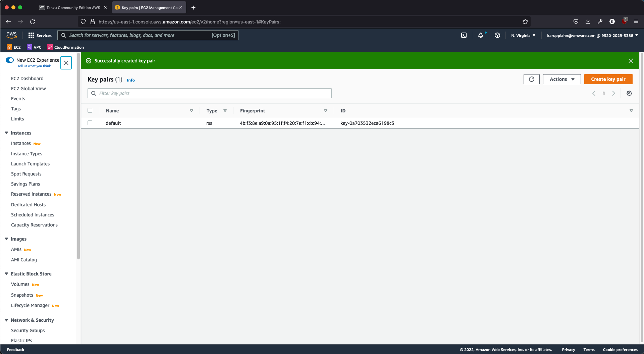Open the Pocket save icon
Image resolution: width=644 pixels, height=354 pixels.
(x=576, y=22)
